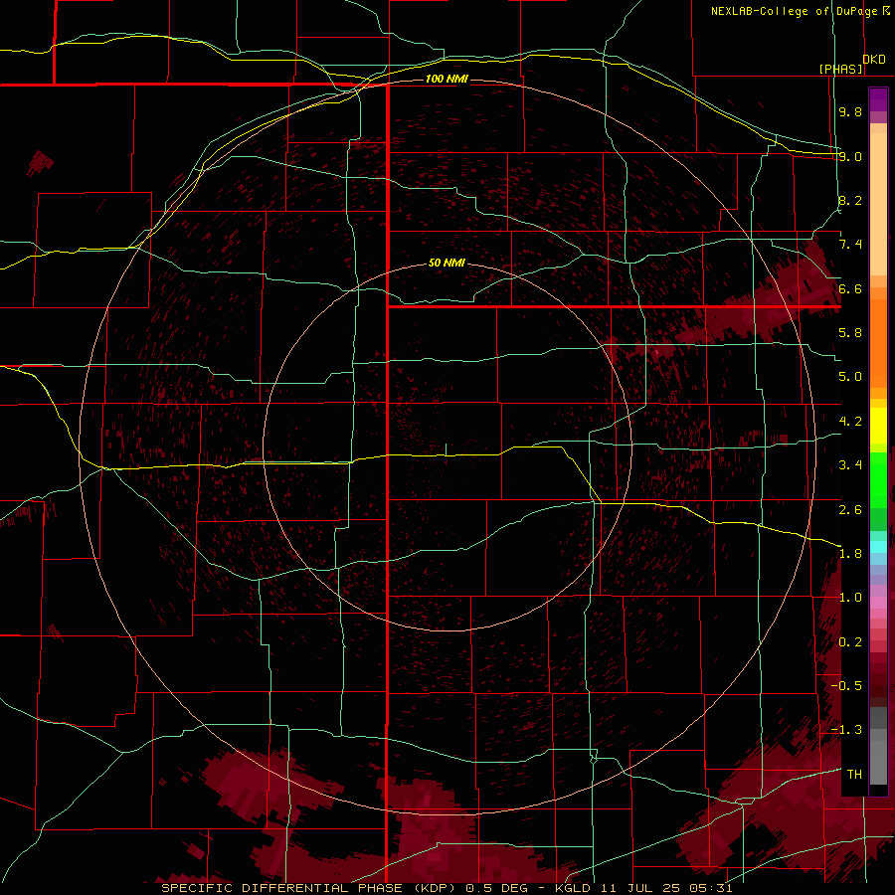Image resolution: width=895 pixels, height=895 pixels.
Task: Click the 5.8 scale value
Action: (850, 333)
